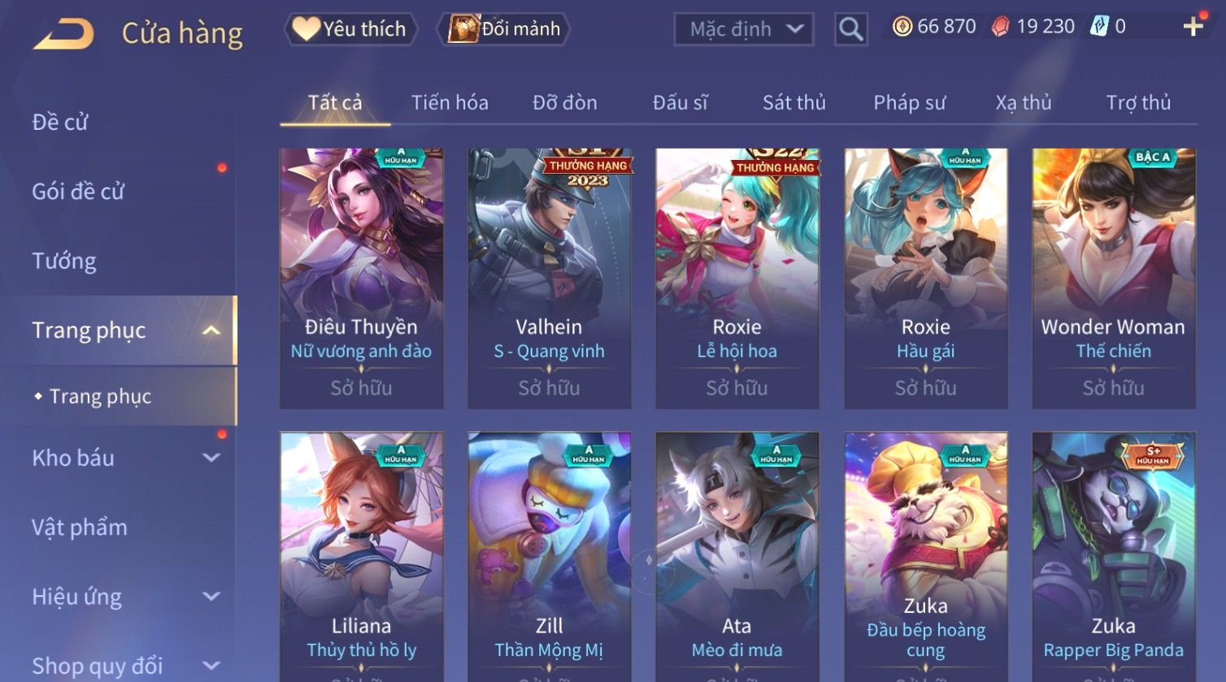Select the Trang phục sub-item

point(100,396)
